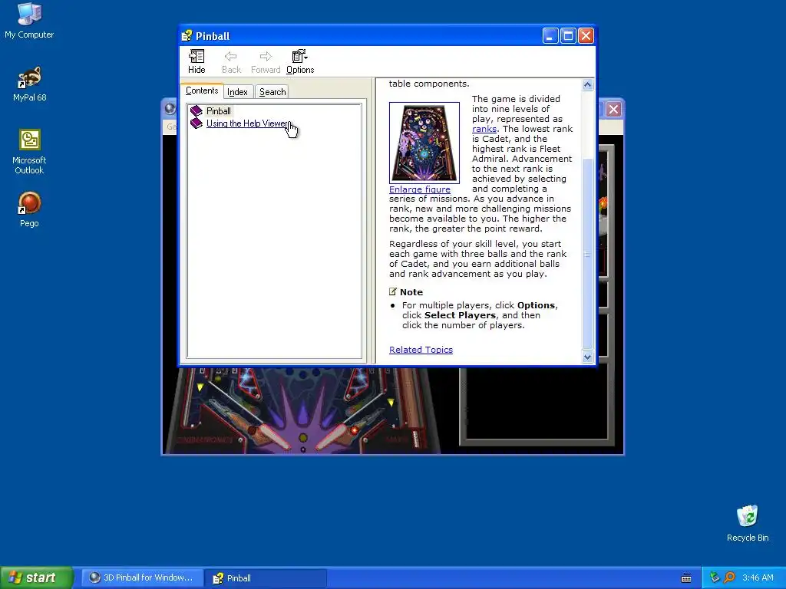Click the 3:46 AM system clock
The image size is (786, 589).
click(x=758, y=578)
